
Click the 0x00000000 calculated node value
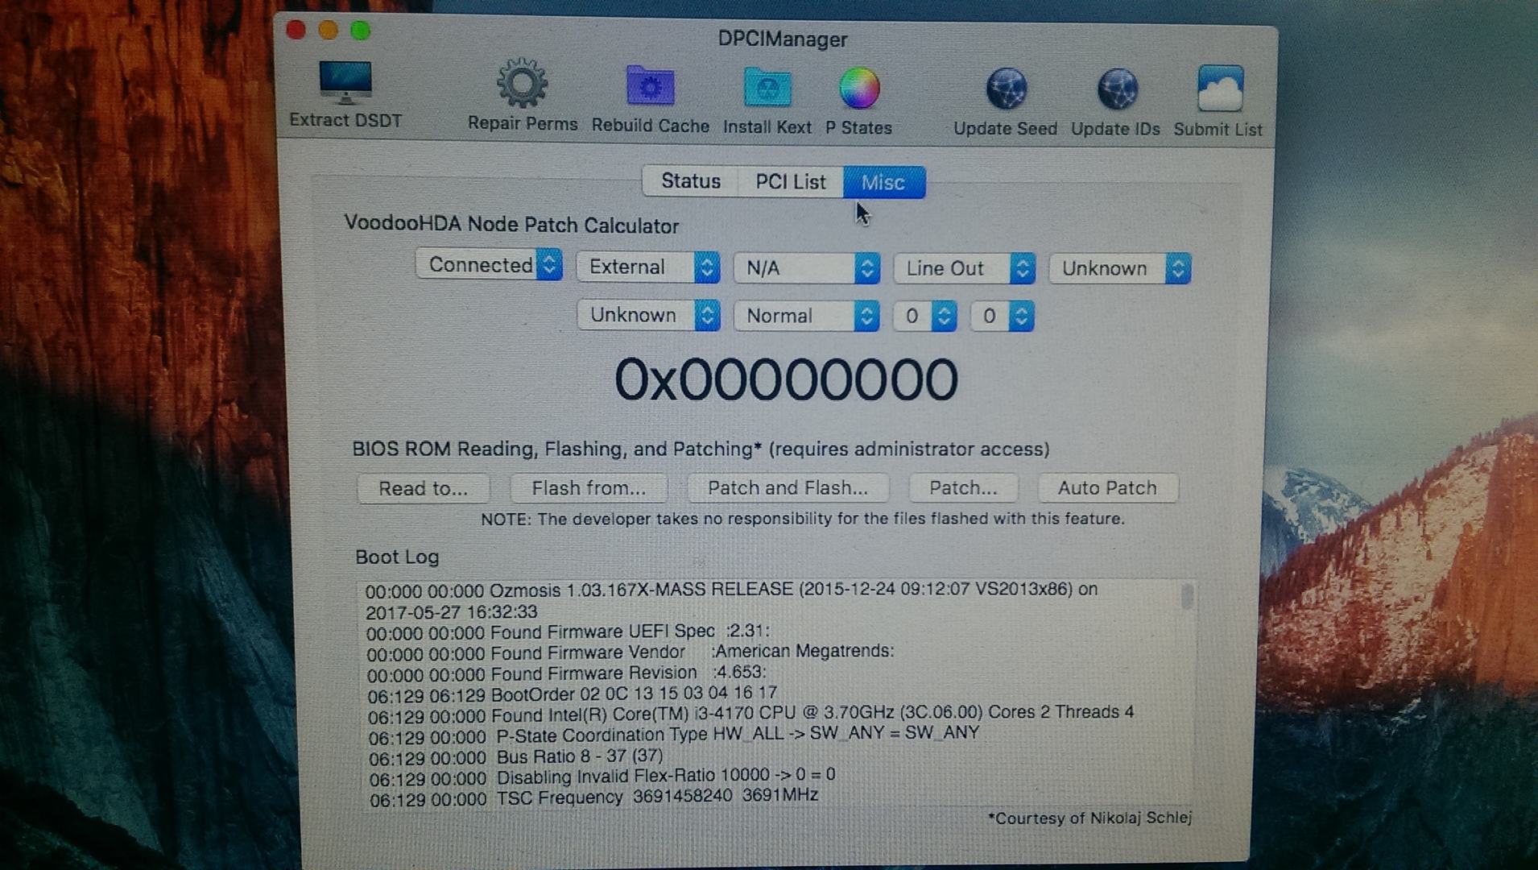pyautogui.click(x=786, y=379)
